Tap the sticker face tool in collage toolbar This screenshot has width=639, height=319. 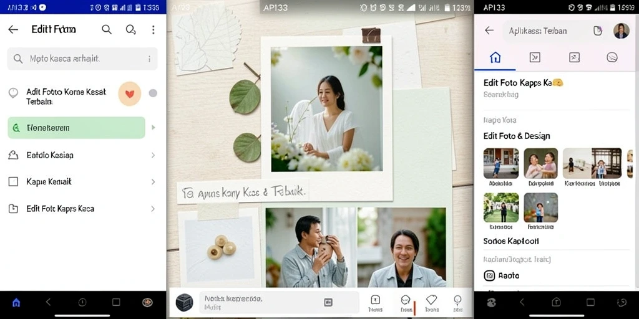pos(406,303)
